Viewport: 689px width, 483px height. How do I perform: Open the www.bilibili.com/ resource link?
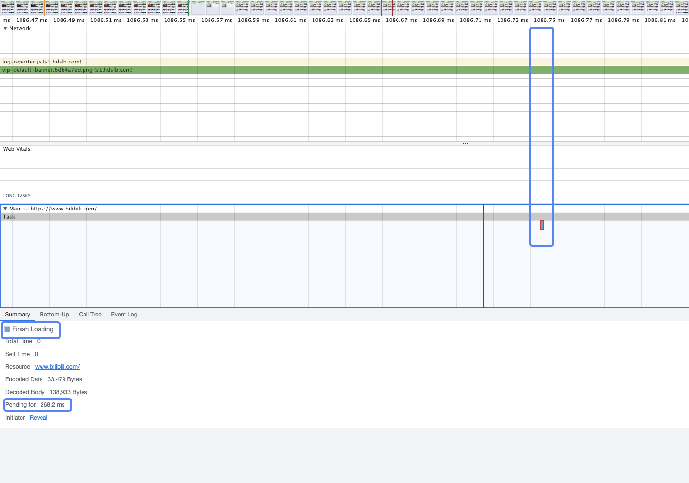click(x=57, y=367)
